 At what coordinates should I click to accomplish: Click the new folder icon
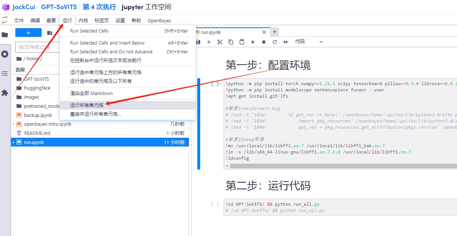pyautogui.click(x=50, y=33)
